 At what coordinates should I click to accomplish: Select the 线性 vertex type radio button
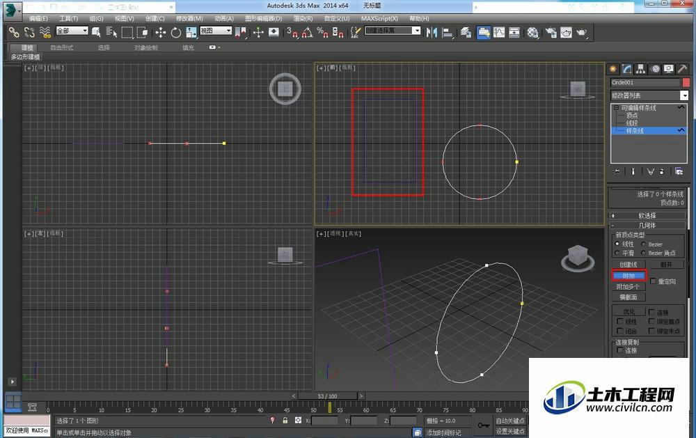(617, 244)
